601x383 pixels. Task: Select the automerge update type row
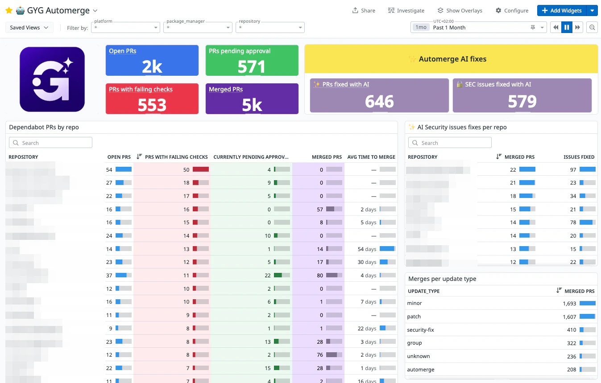click(501, 370)
